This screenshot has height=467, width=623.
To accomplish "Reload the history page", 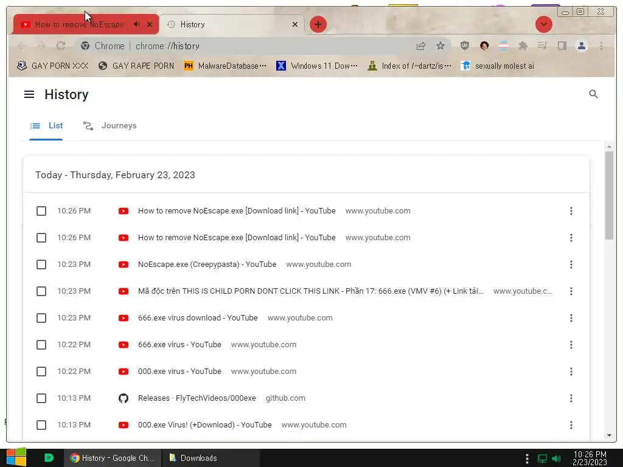I will [61, 46].
